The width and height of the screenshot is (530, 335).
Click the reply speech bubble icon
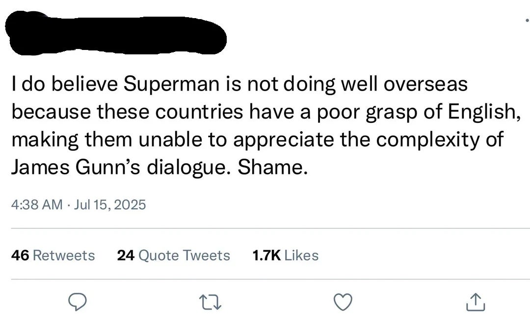tap(78, 302)
